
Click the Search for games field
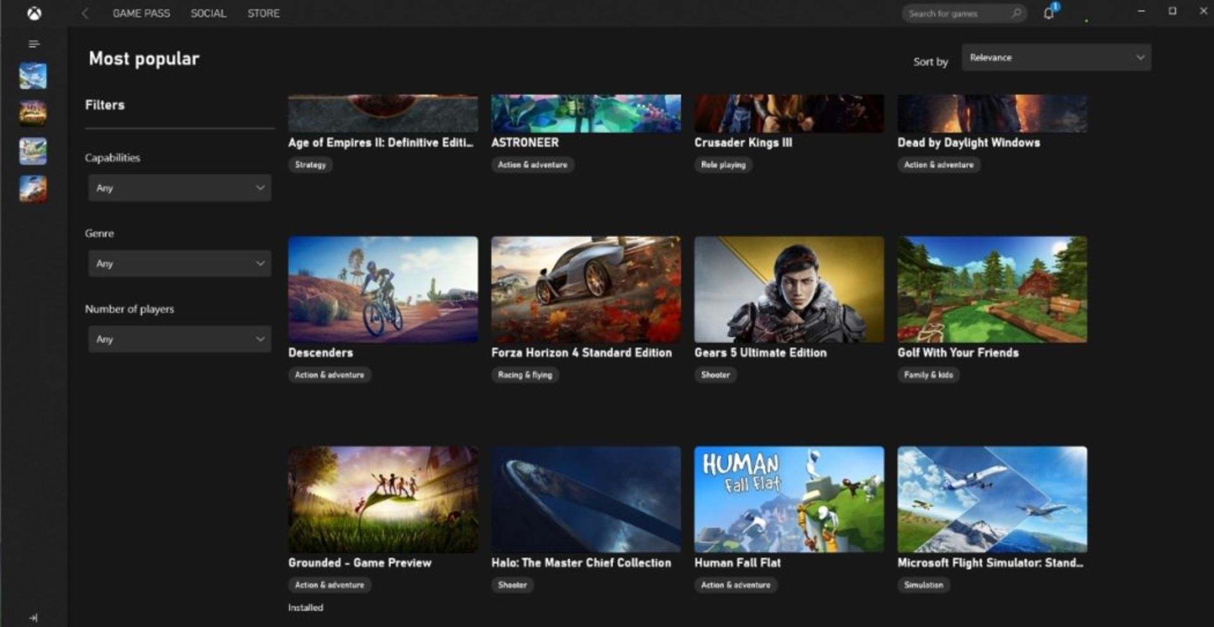click(964, 13)
